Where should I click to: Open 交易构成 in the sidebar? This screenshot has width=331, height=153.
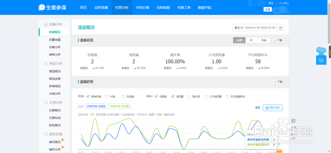55,118
